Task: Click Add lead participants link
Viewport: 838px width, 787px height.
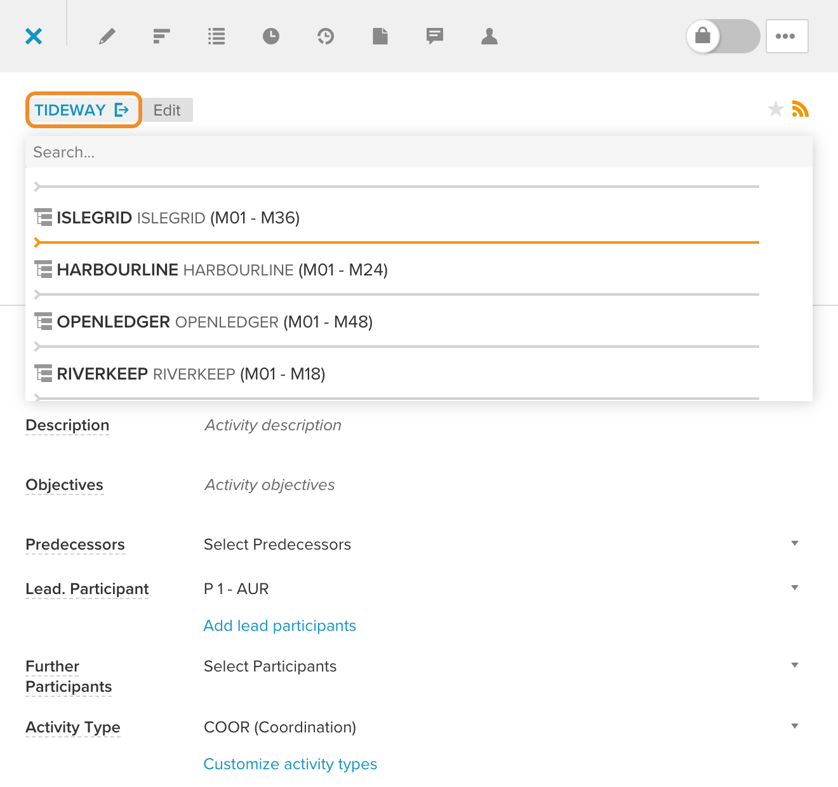Action: pos(280,626)
